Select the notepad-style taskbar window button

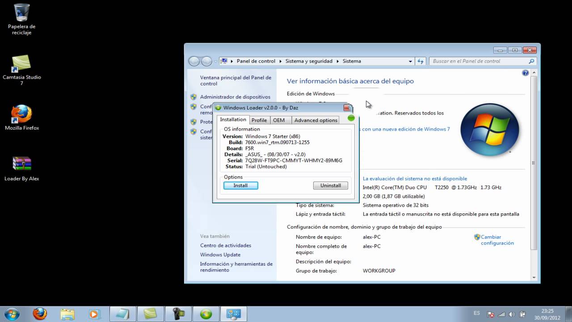[x=122, y=314]
